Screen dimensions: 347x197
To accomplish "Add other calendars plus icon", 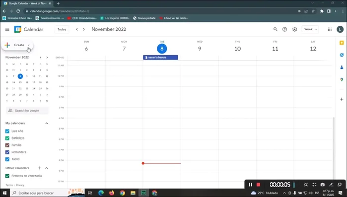I will coord(39,168).
